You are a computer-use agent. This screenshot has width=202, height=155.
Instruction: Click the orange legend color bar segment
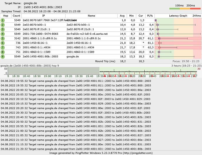pos(185,9)
